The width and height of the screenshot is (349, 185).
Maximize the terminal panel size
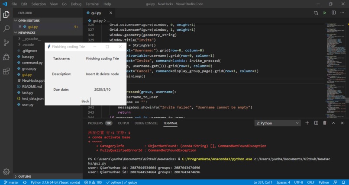pyautogui.click(x=333, y=123)
